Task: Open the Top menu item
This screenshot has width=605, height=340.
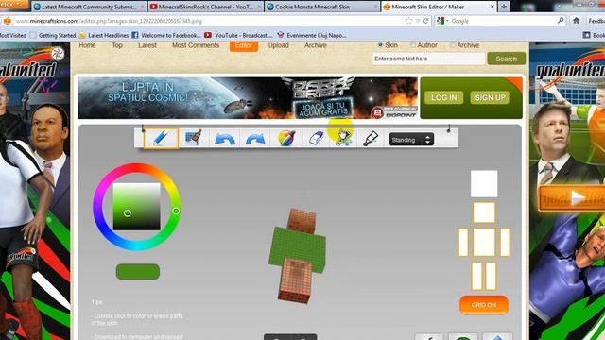Action: pyautogui.click(x=117, y=45)
